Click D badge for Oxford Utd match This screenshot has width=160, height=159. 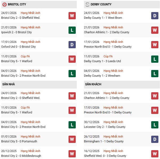(72, 45)
